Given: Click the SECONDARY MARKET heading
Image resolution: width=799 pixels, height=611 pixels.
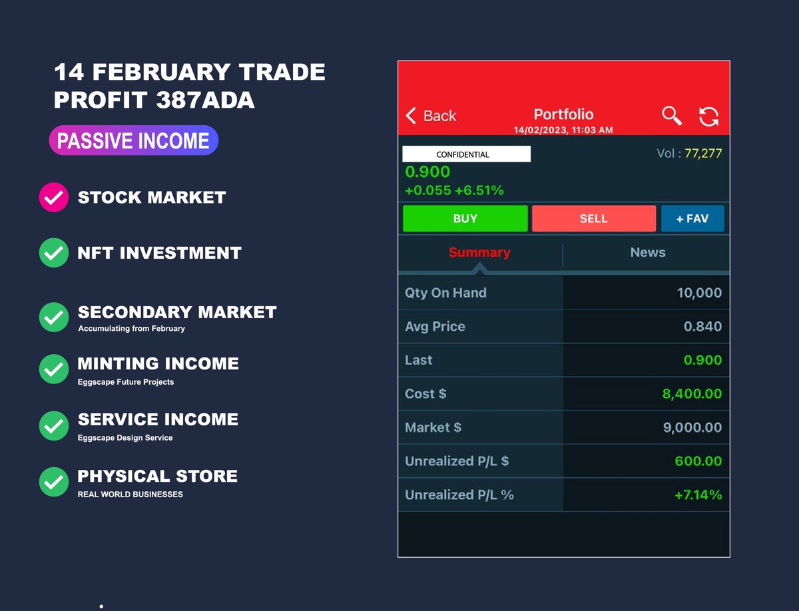Looking at the screenshot, I should click(x=177, y=312).
